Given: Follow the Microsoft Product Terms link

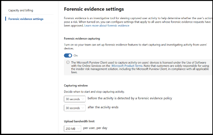Looking at the screenshot, I should 127,66.
